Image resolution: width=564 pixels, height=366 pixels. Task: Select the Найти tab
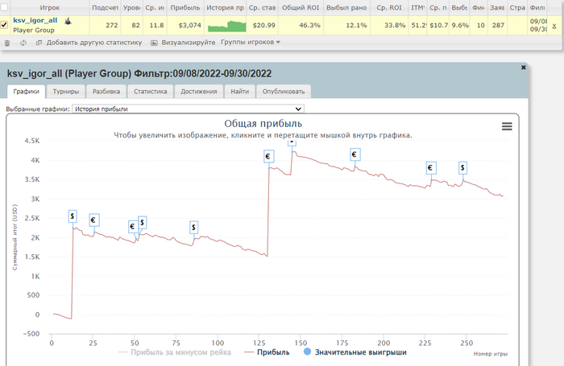[x=239, y=92]
